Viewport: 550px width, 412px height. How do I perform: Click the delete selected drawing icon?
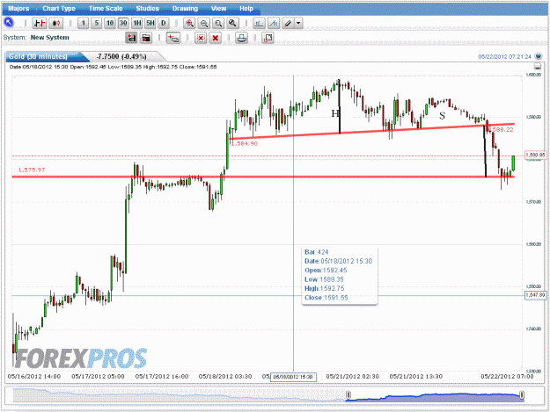[x=201, y=38]
